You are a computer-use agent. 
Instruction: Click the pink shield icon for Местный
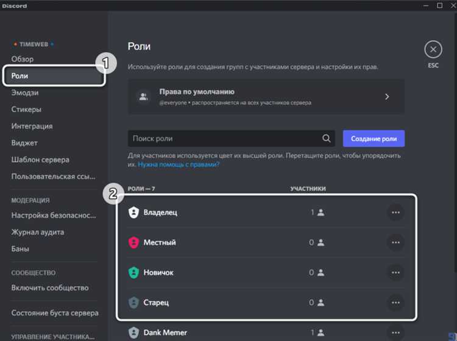[x=133, y=242]
